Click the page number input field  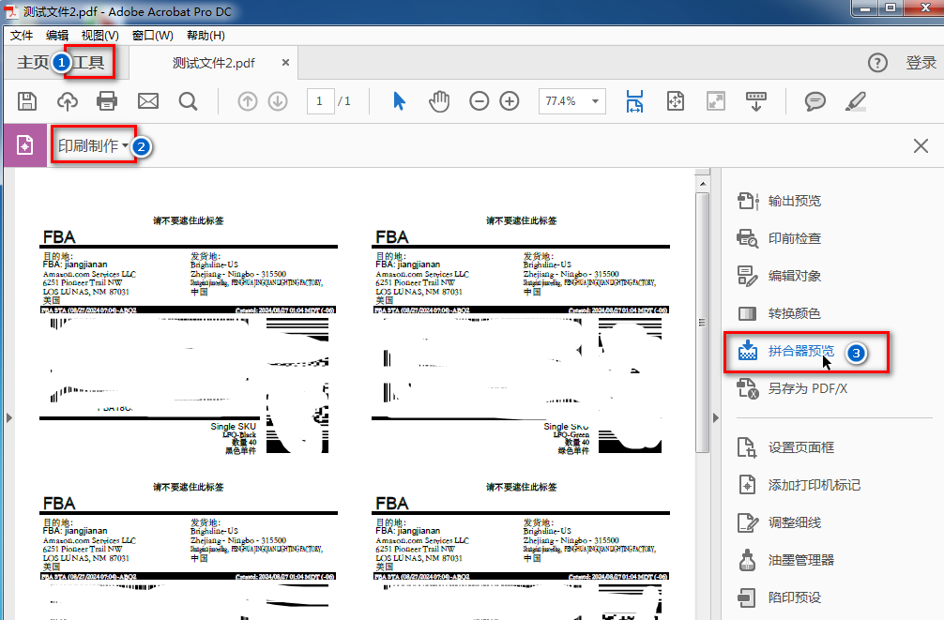coord(320,101)
